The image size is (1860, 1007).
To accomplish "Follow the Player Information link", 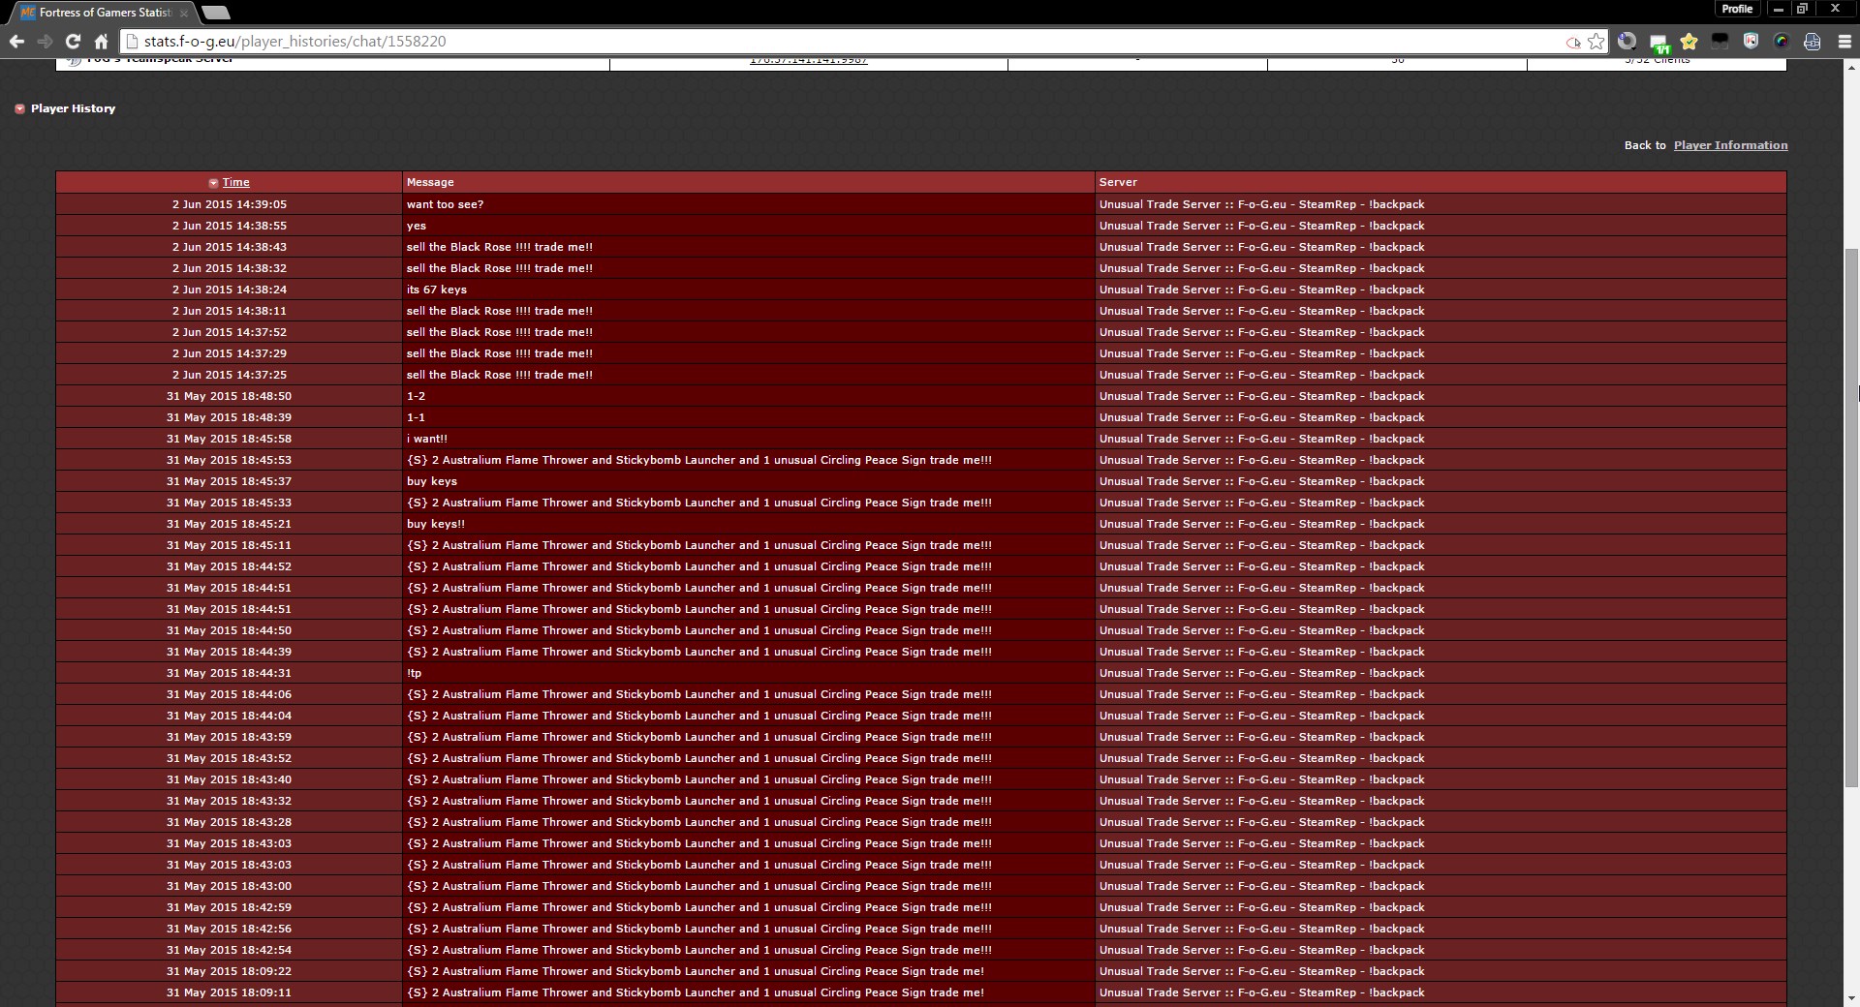I will click(1730, 145).
